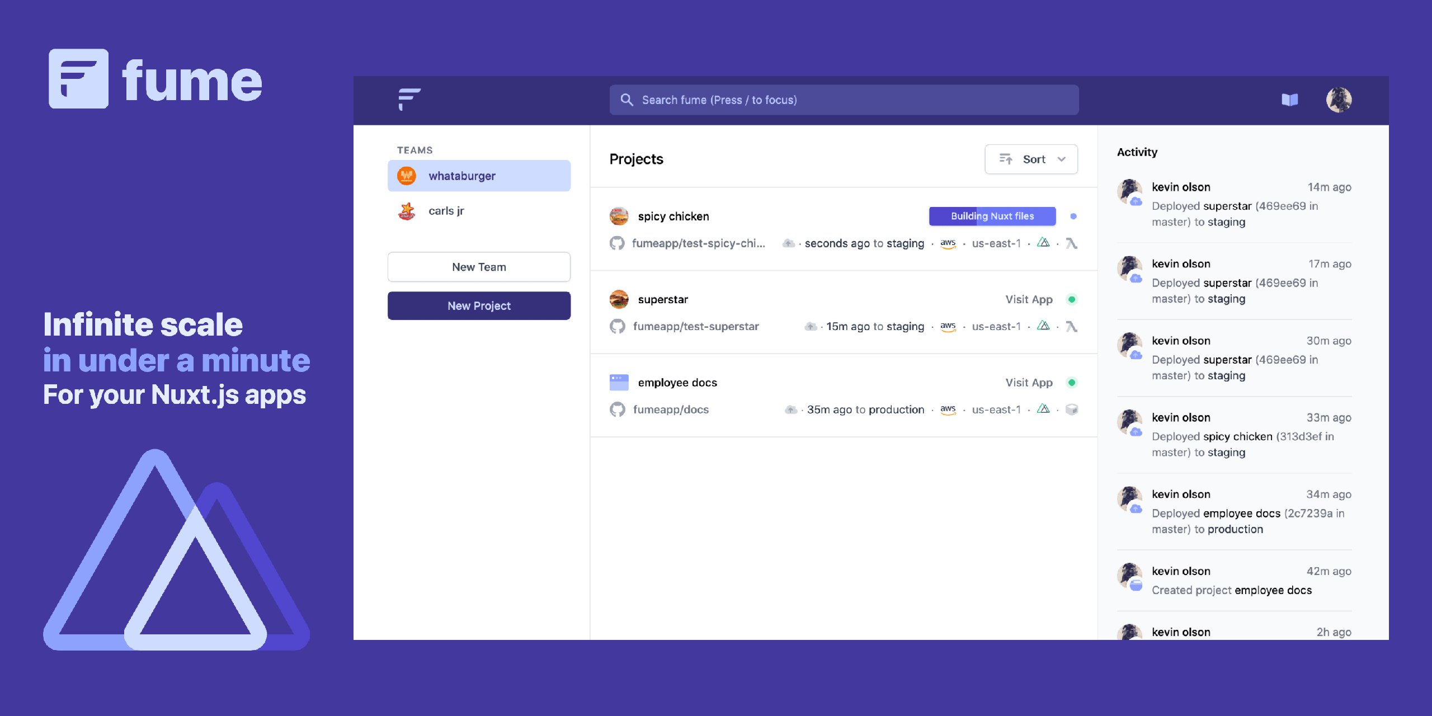Open the fumeapp/docs repository link

[671, 409]
